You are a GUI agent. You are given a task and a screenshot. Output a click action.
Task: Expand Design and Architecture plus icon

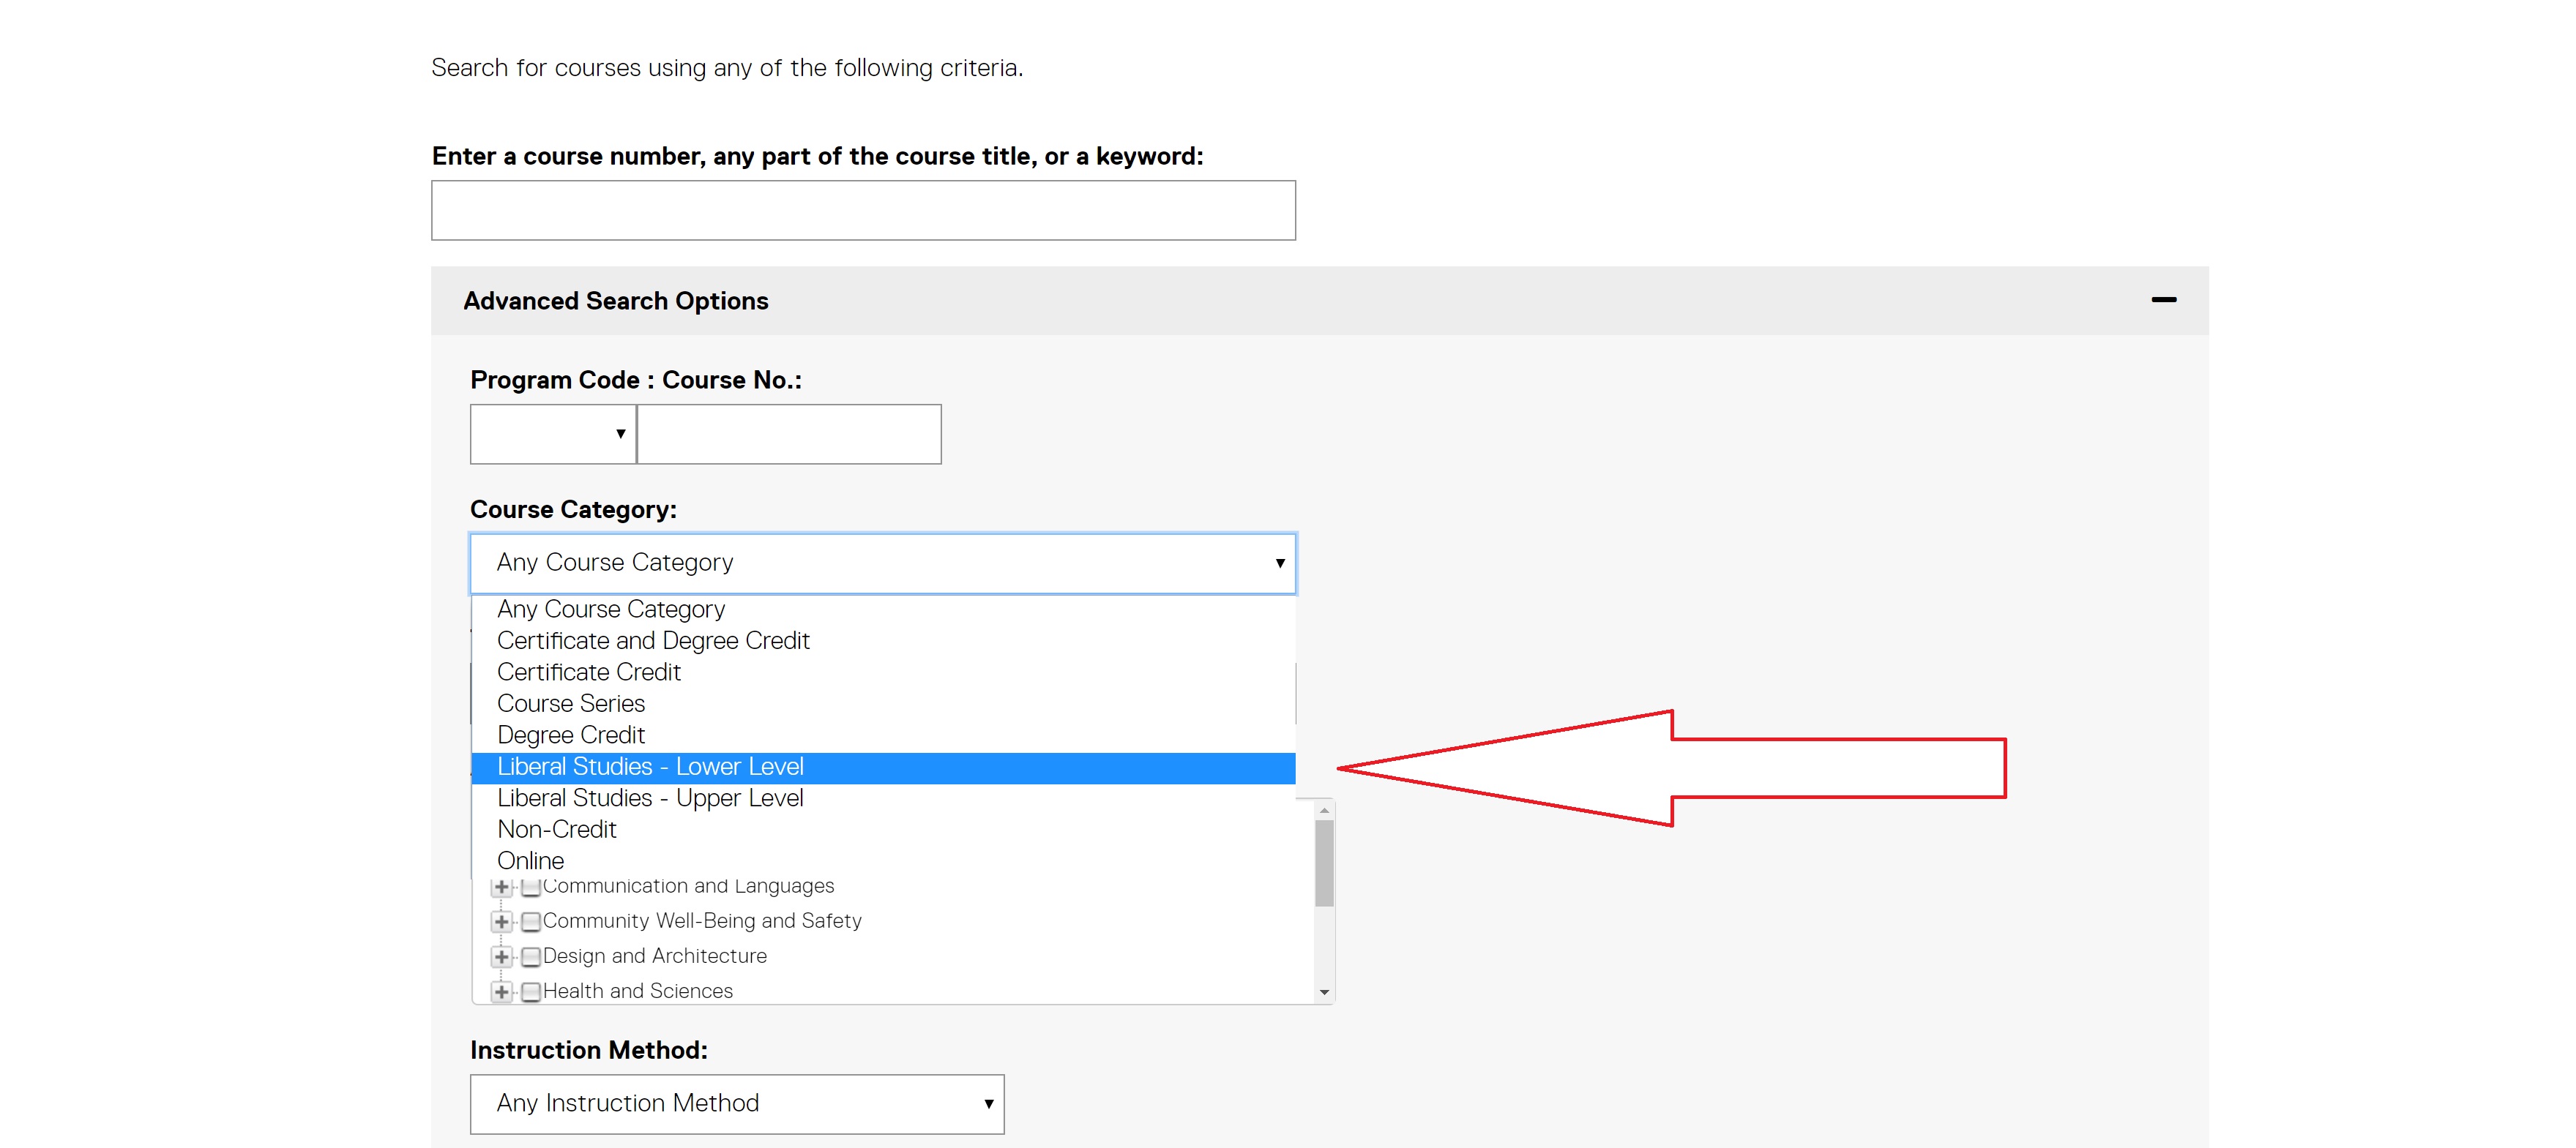pyautogui.click(x=502, y=956)
